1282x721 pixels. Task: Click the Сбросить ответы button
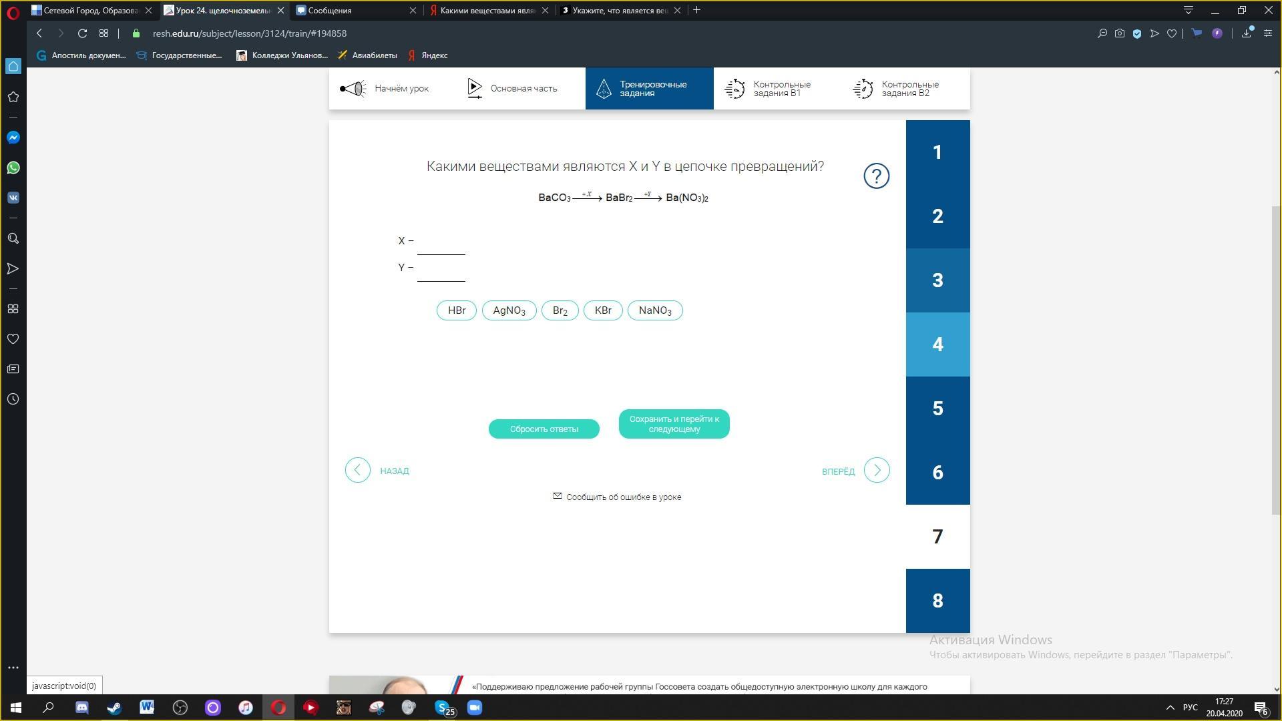point(544,429)
